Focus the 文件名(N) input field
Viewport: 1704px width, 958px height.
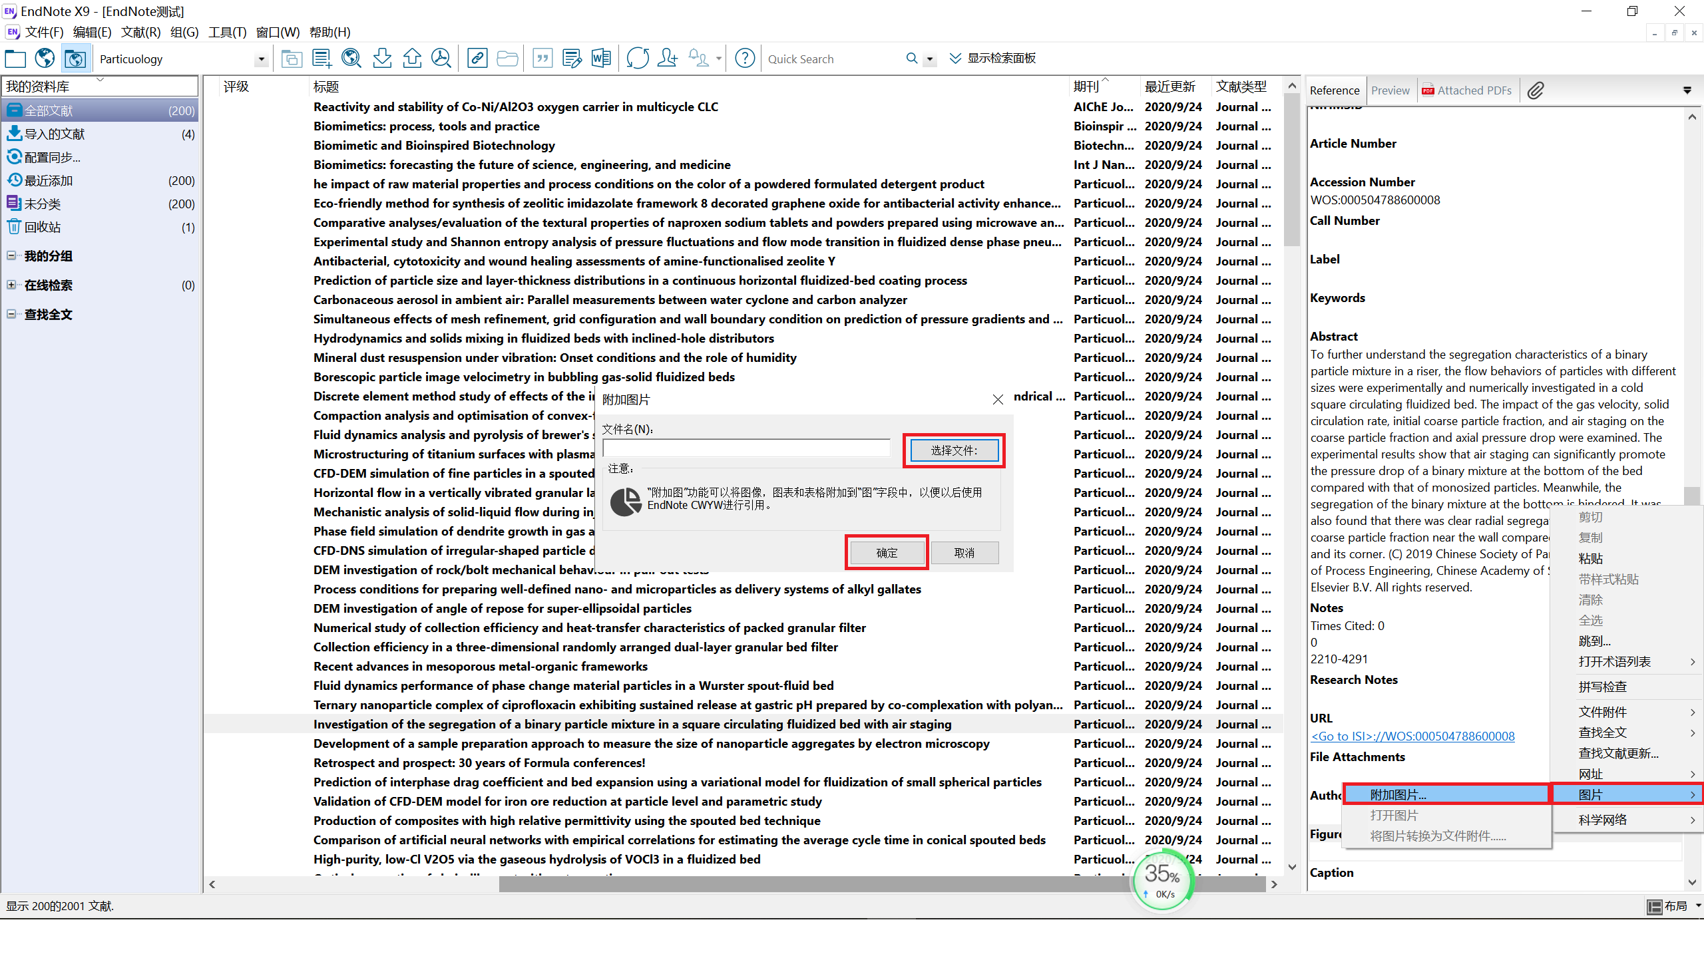(x=746, y=448)
